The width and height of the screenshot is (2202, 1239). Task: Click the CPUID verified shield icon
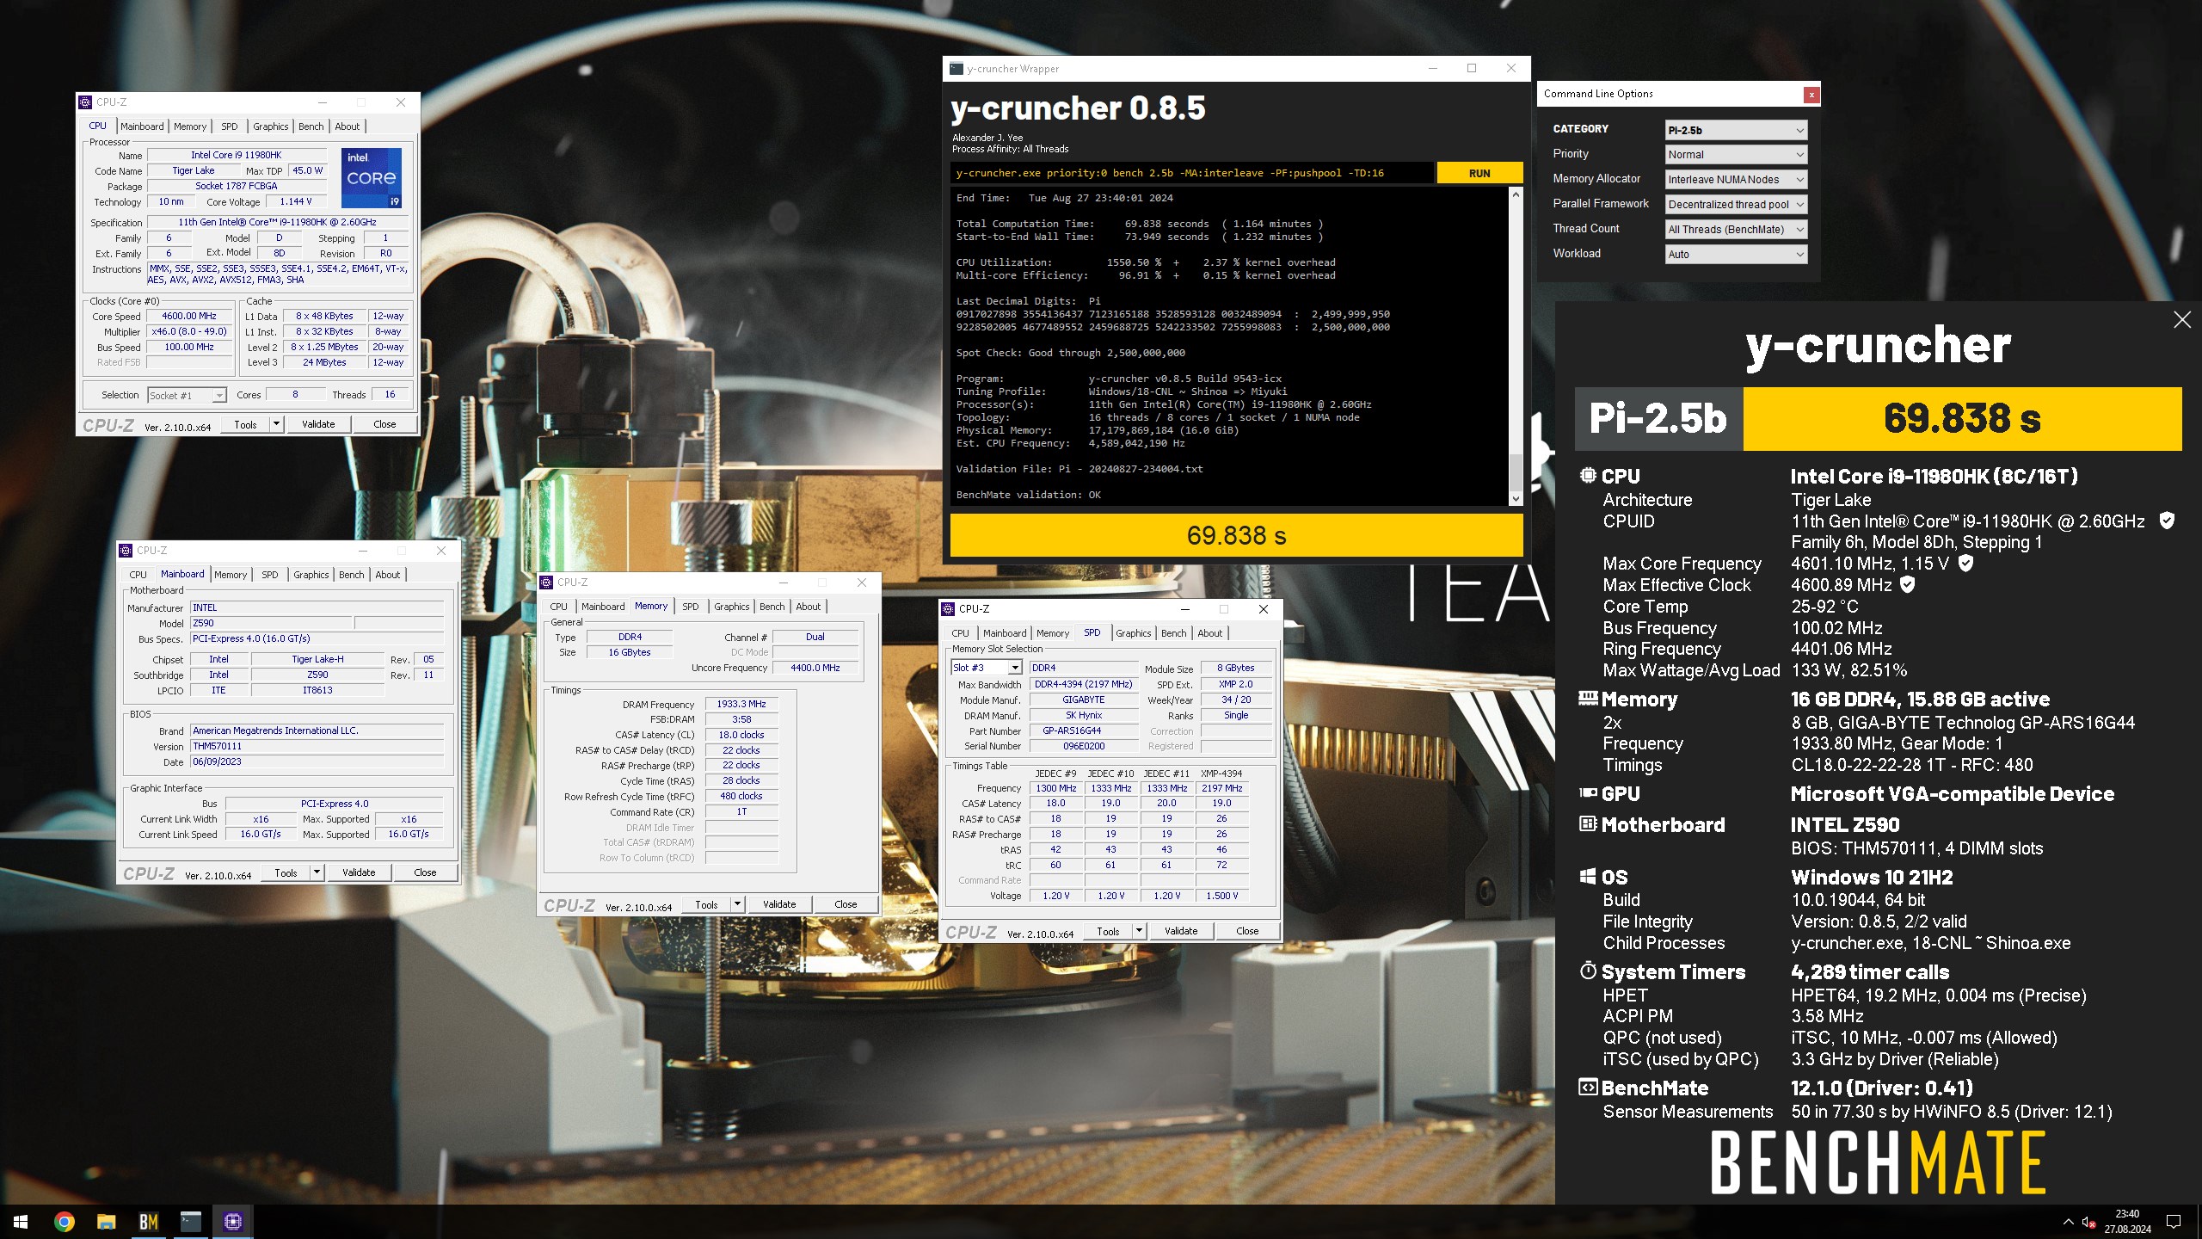click(2167, 521)
